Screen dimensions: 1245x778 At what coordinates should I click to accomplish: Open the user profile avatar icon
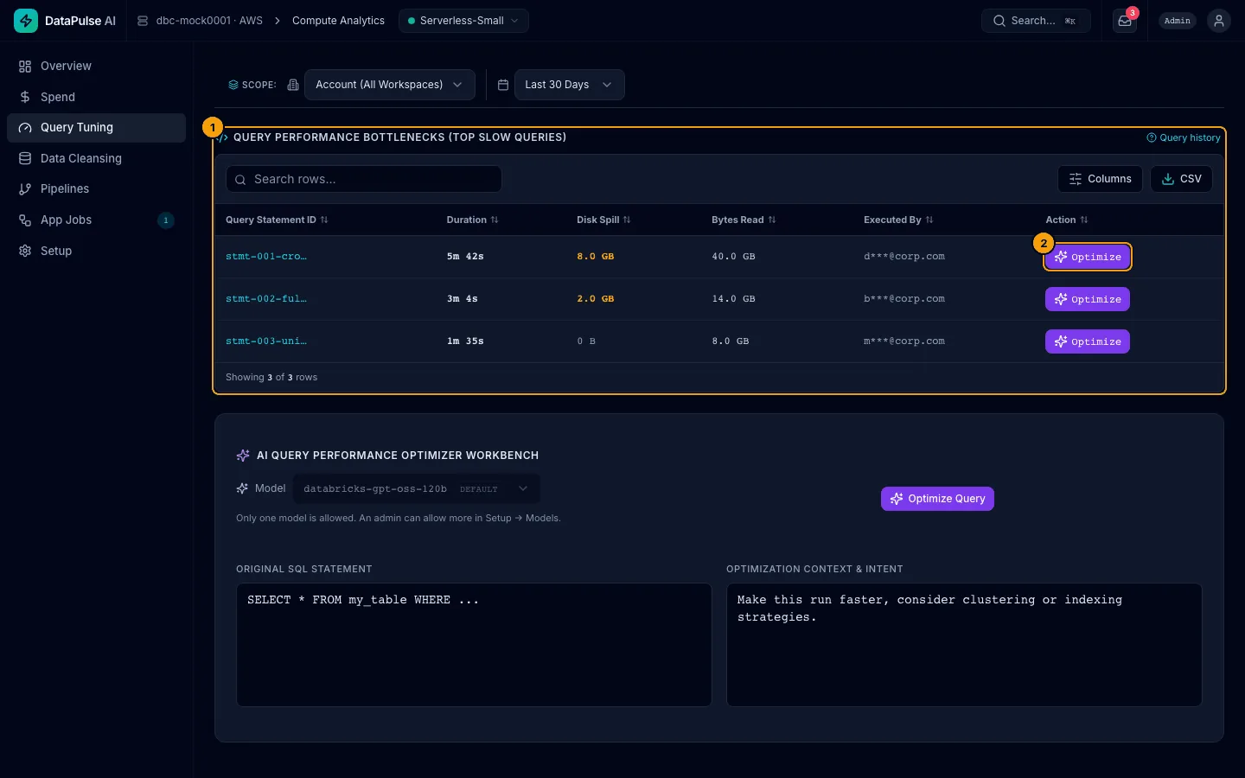pyautogui.click(x=1219, y=21)
